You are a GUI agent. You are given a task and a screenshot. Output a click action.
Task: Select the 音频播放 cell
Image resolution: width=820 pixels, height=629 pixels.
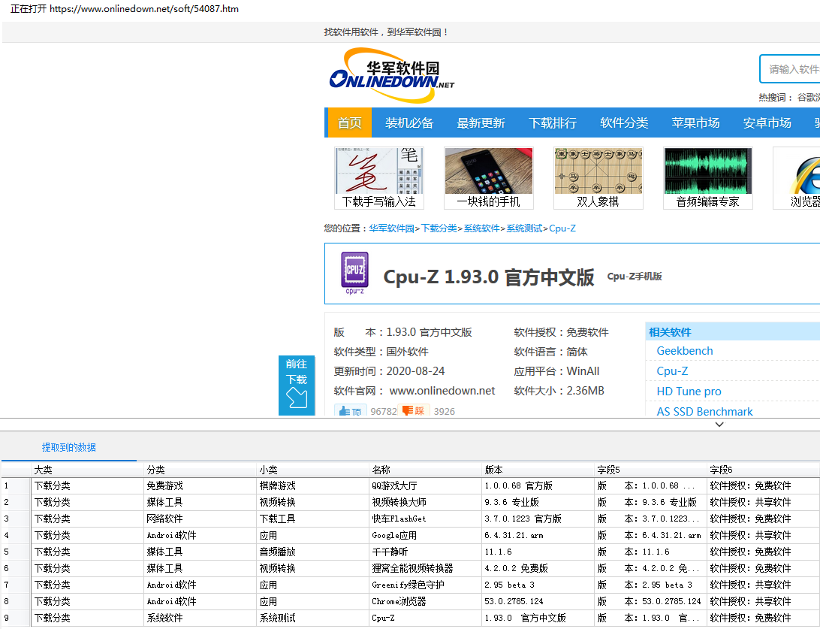312,552
